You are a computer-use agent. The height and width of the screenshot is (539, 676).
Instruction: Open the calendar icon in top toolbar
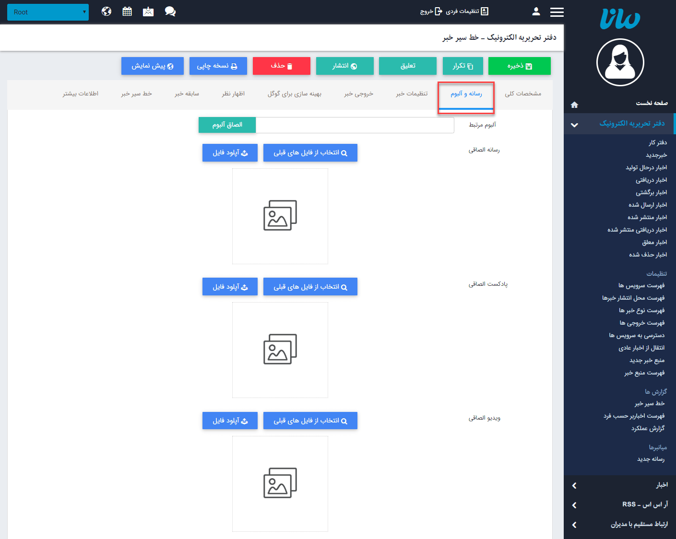click(127, 11)
